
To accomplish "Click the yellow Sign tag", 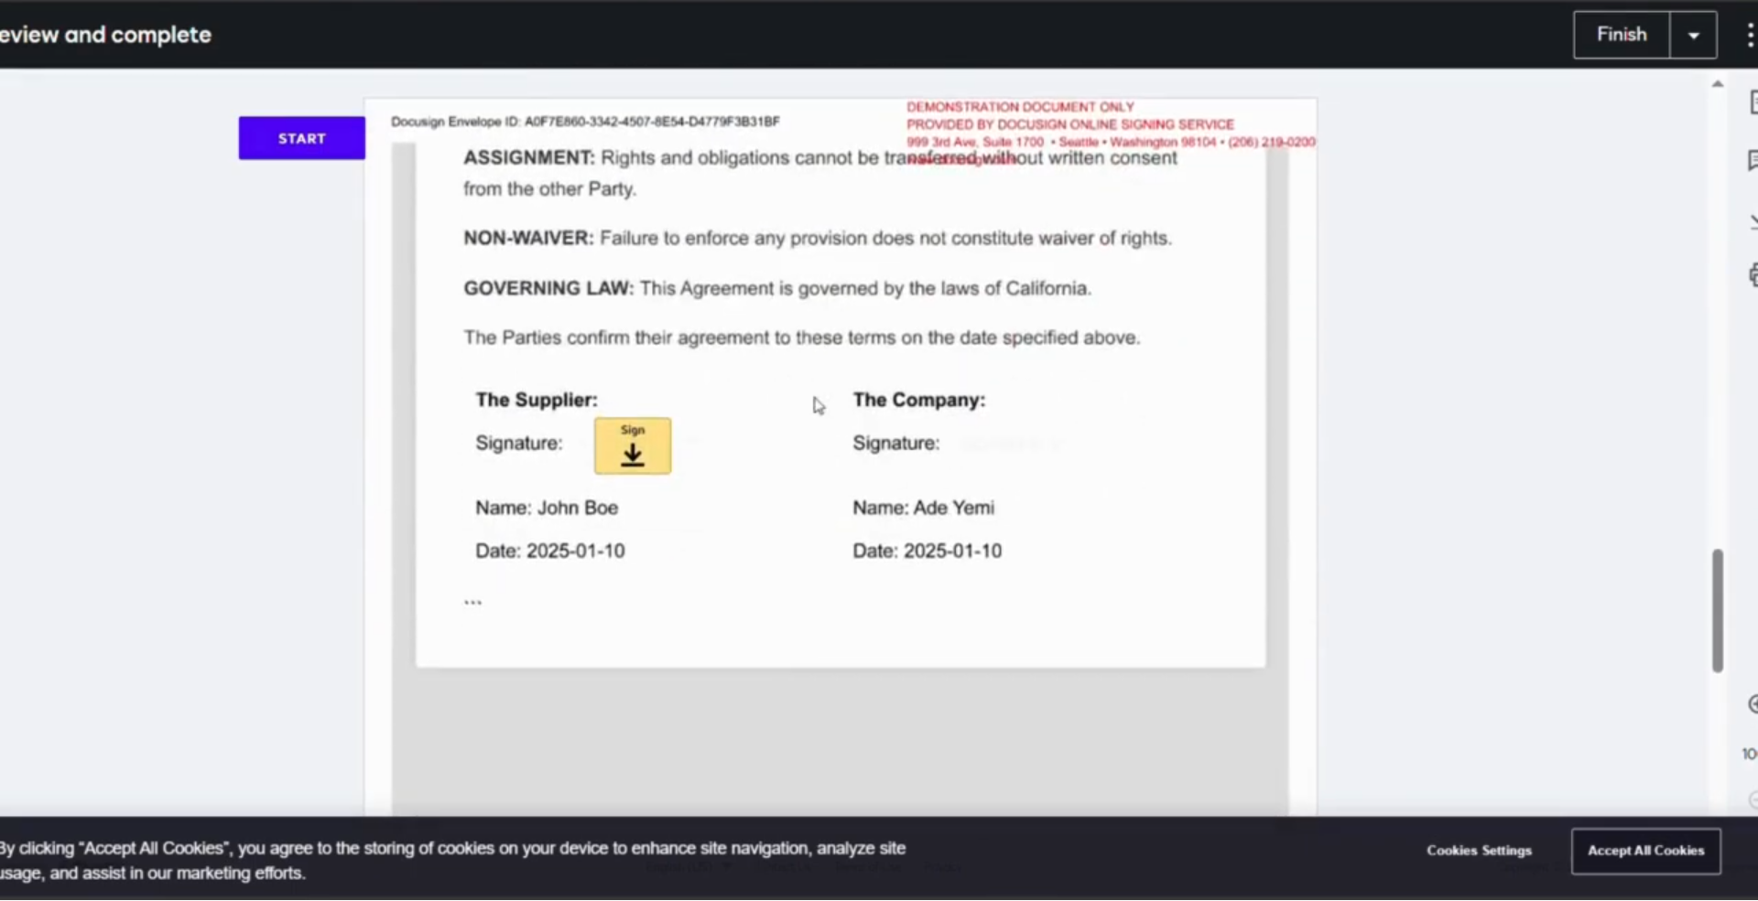I will (632, 445).
